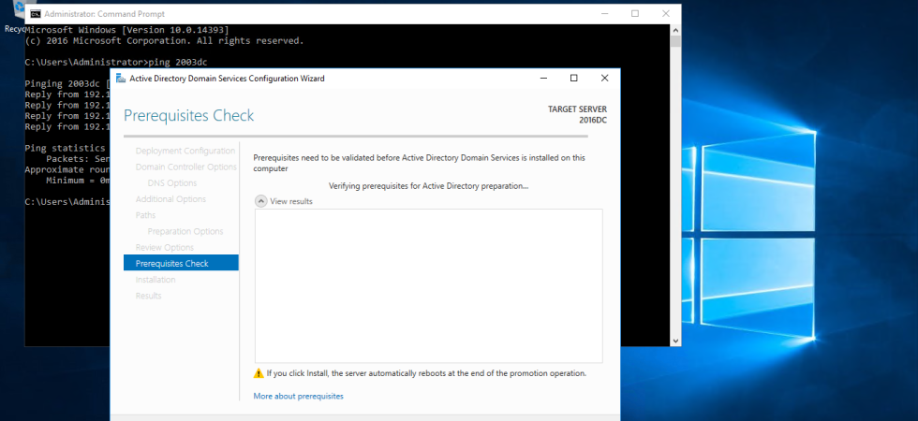Screen dimensions: 918x421
Task: Go to Additional Options step
Action: 170,198
